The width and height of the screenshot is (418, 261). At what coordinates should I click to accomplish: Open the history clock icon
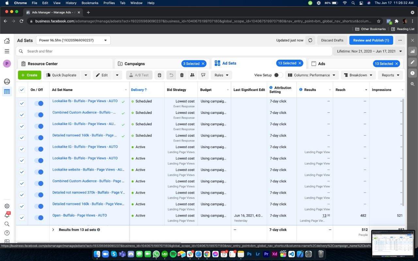pyautogui.click(x=412, y=73)
